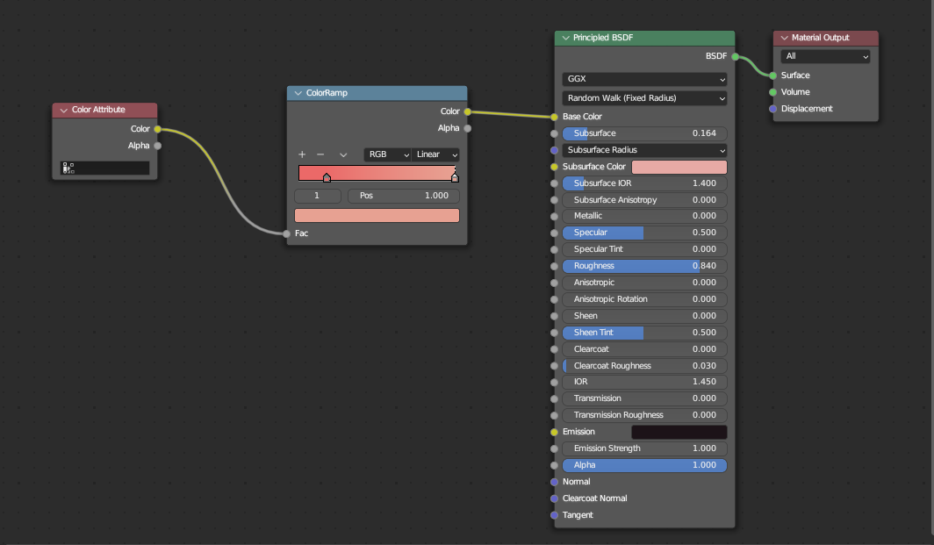Viewport: 934px width, 545px height.
Task: Click the color attribute name field
Action: 104,168
